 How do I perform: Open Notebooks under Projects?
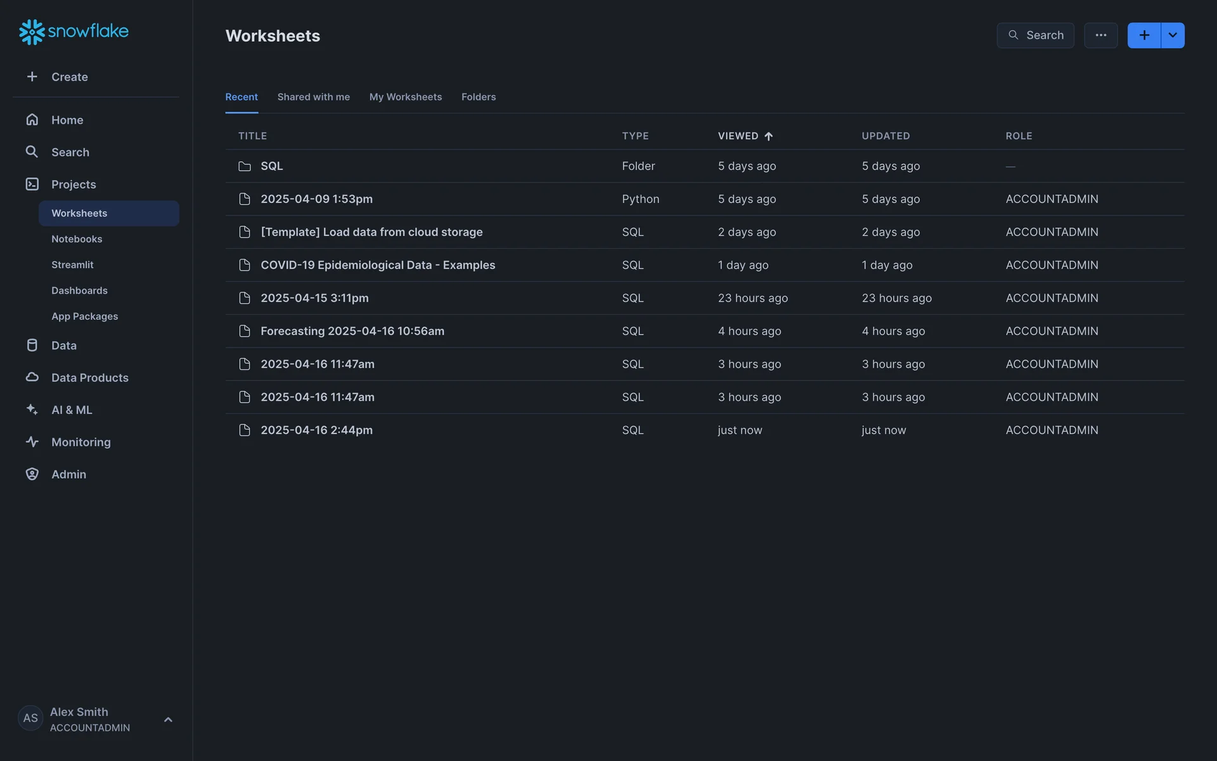(x=77, y=239)
